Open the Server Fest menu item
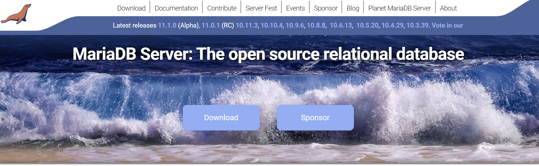Image resolution: width=539 pixels, height=166 pixels. [x=261, y=8]
